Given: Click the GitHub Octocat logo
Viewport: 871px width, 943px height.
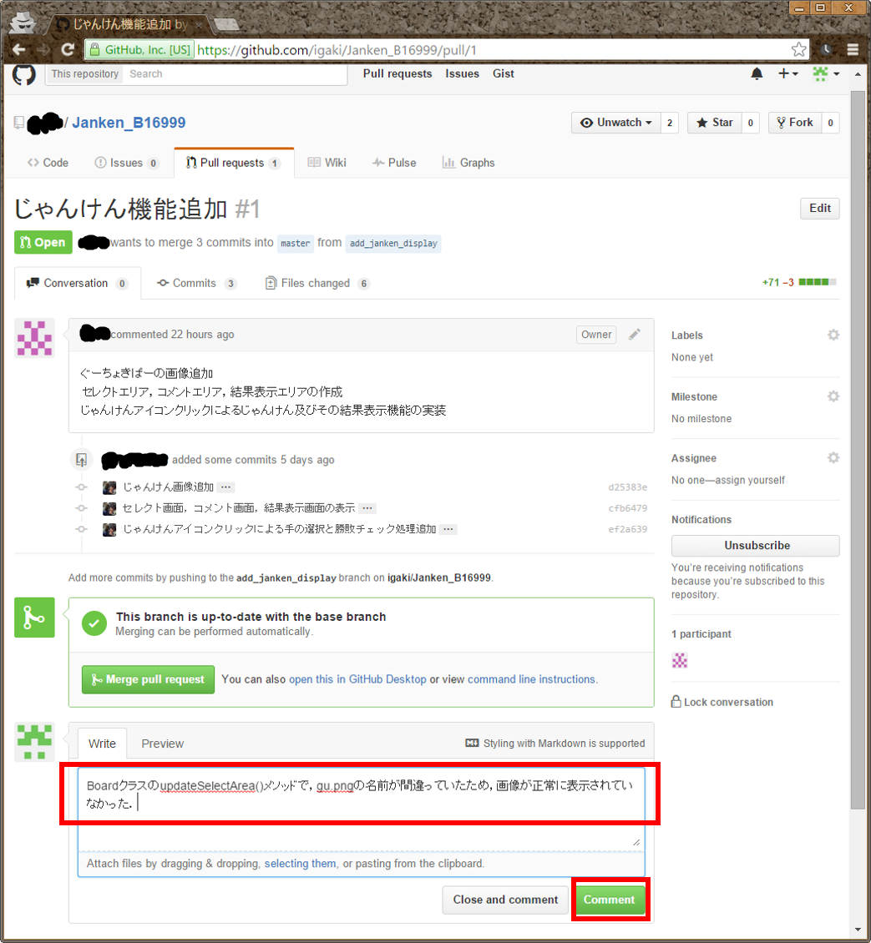Looking at the screenshot, I should point(23,74).
